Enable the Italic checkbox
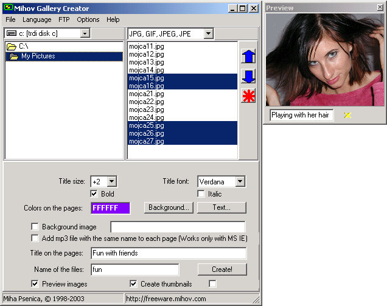The width and height of the screenshot is (387, 306). [x=201, y=194]
